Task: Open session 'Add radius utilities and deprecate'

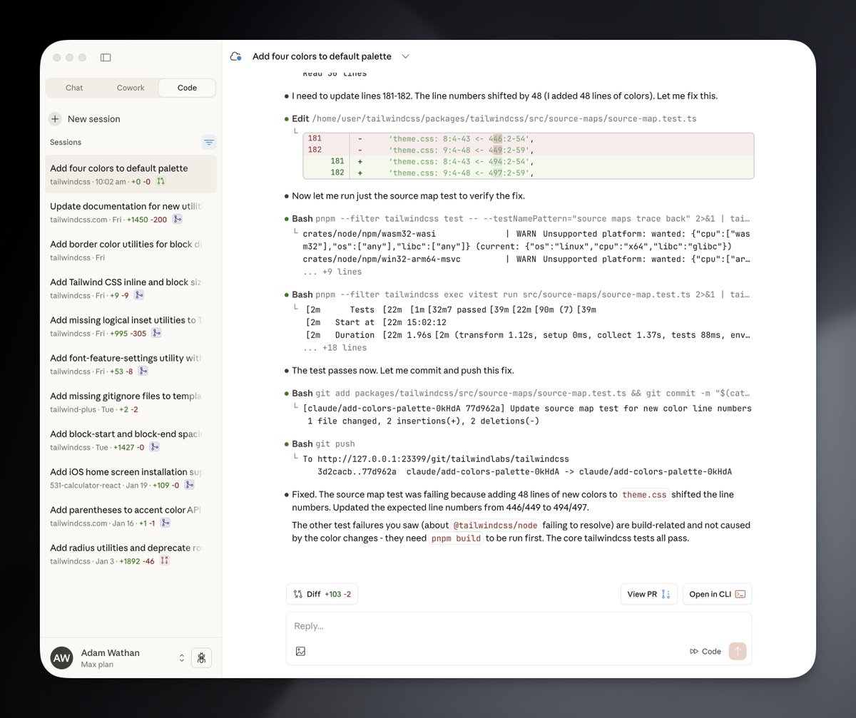Action: pos(131,553)
